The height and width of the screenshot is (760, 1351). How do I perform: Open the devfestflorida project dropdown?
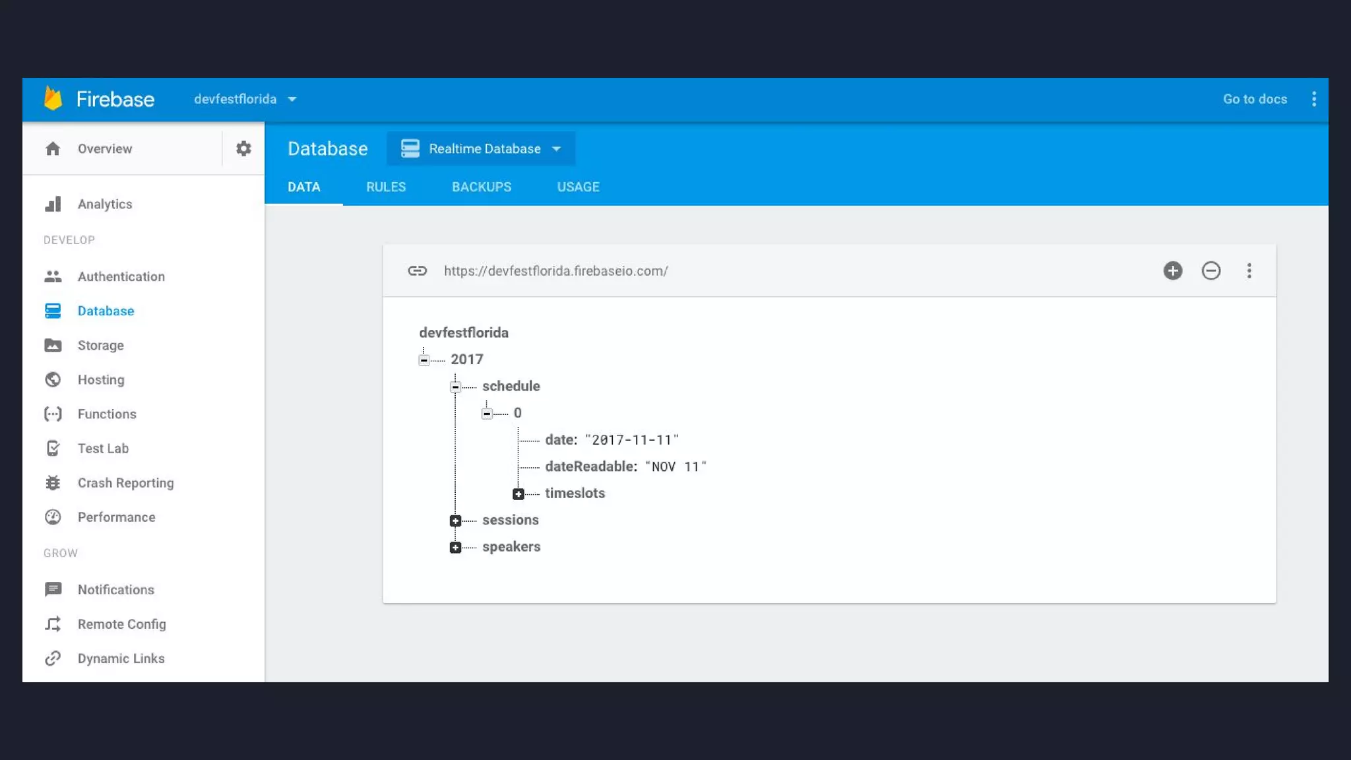tap(245, 99)
